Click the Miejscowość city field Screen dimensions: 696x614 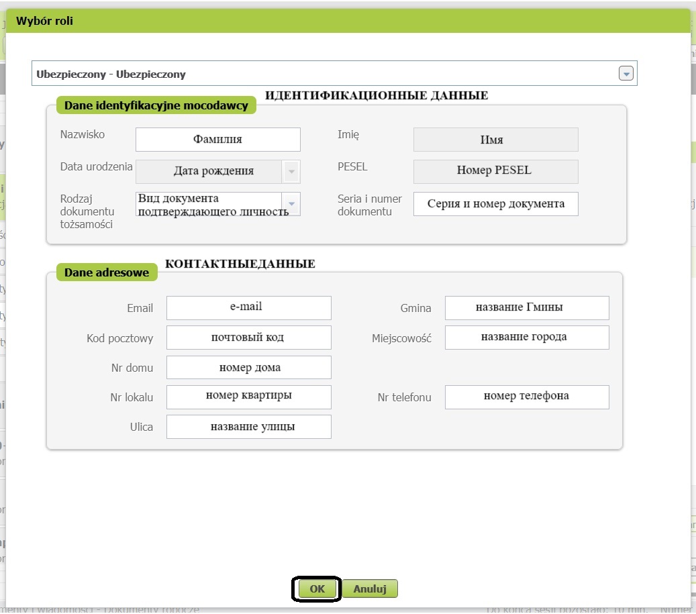[x=527, y=338]
